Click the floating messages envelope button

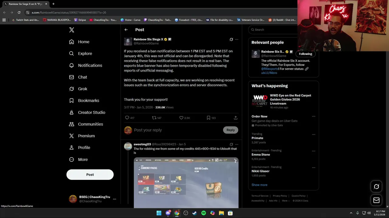coord(376,200)
